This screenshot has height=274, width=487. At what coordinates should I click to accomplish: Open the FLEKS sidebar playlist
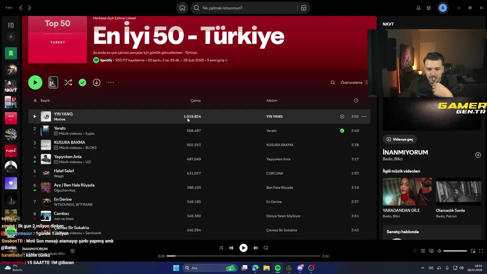[11, 151]
